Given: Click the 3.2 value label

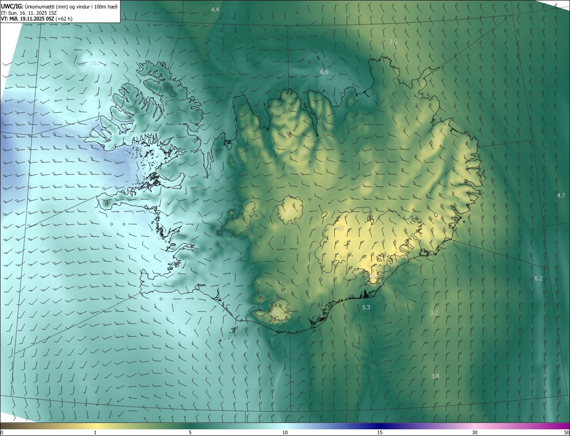Looking at the screenshot, I should point(434,313).
